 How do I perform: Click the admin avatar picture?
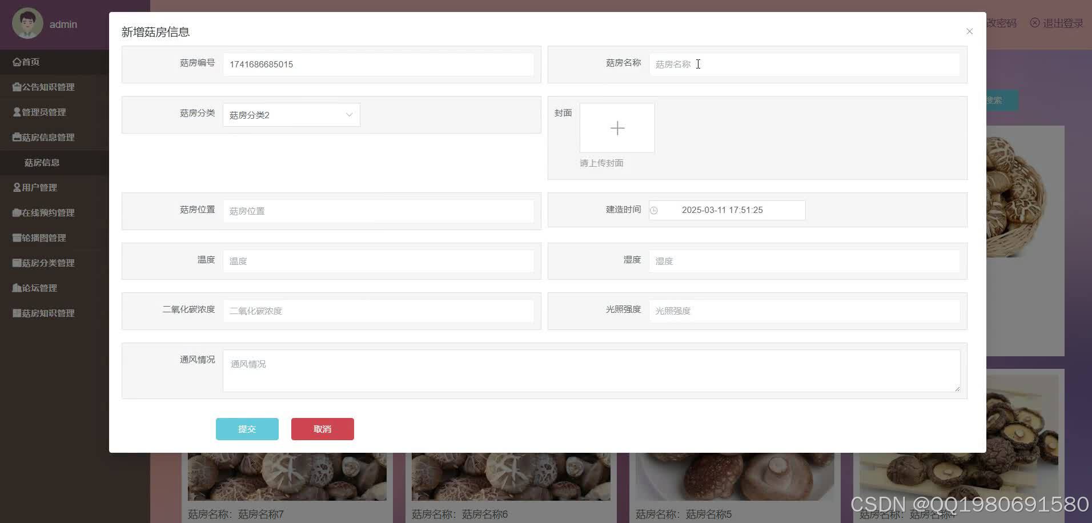click(26, 23)
